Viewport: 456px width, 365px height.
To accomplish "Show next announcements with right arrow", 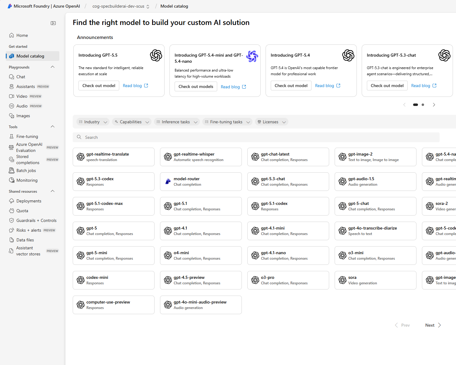I will tap(434, 105).
